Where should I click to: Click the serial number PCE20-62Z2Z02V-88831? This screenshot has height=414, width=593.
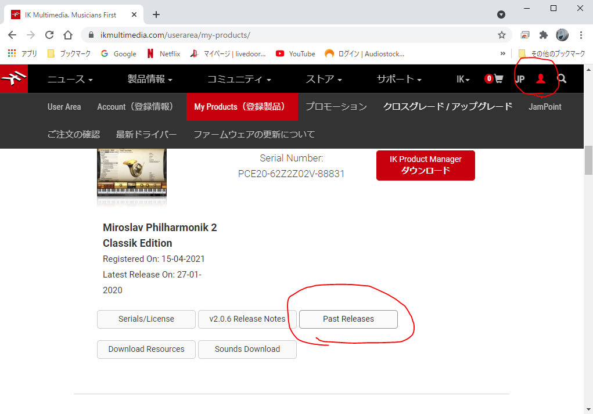point(291,174)
